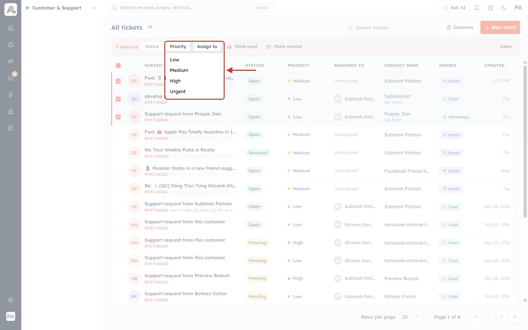Click Mark unread for the selected tickets
The width and height of the screenshot is (528, 330).
click(284, 47)
